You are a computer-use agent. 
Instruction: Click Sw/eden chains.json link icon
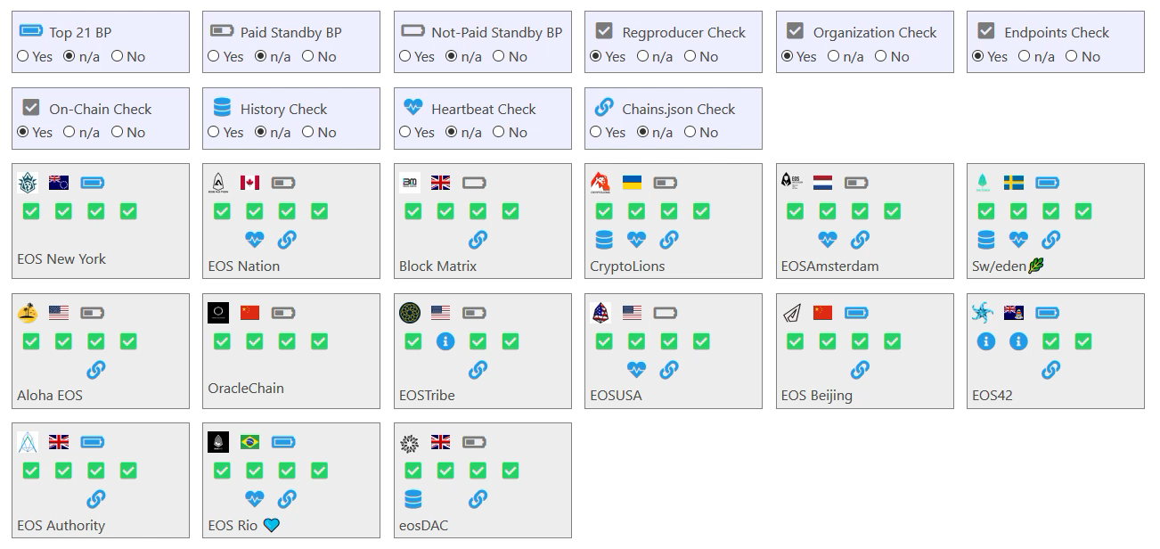point(1050,240)
